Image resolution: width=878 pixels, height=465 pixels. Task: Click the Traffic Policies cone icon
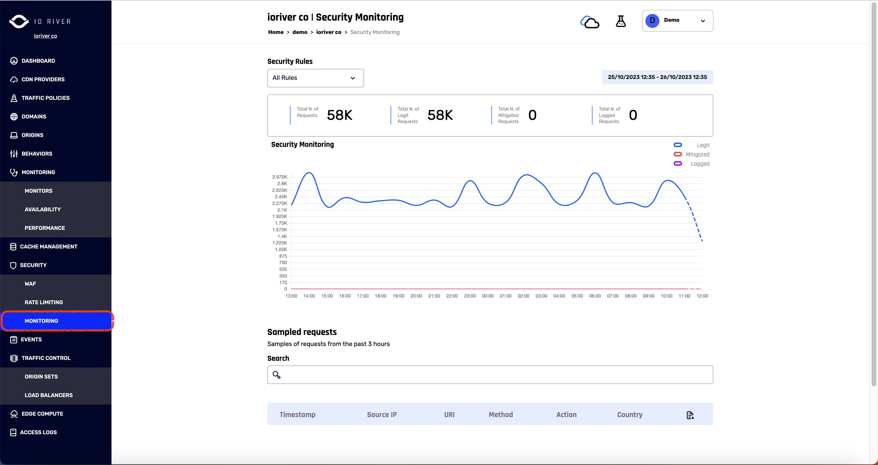(14, 98)
